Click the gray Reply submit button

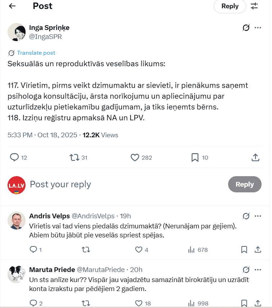[245, 184]
